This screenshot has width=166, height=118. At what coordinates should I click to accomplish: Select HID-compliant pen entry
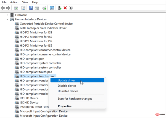(x=32, y=59)
